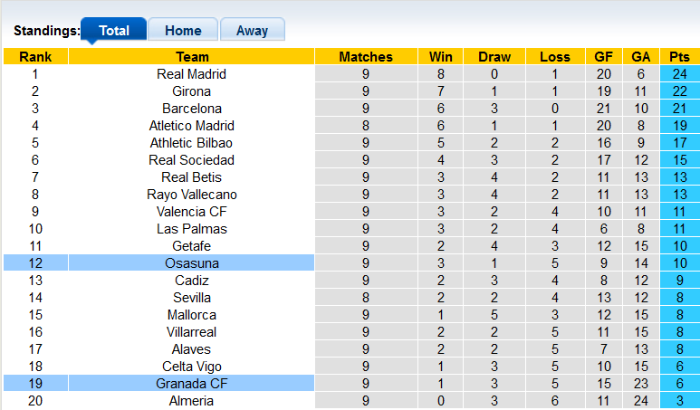Click the Pts column header
The width and height of the screenshot is (700, 410).
[679, 57]
